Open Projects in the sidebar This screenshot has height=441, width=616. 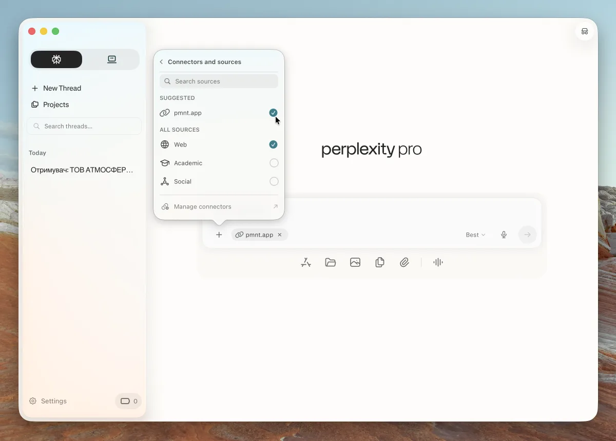[x=50, y=104]
